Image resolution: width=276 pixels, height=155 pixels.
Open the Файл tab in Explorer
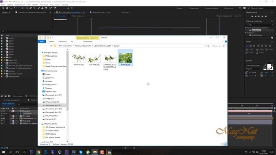click(42, 41)
